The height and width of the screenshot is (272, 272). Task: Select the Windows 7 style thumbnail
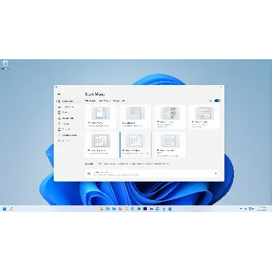pyautogui.click(x=101, y=117)
